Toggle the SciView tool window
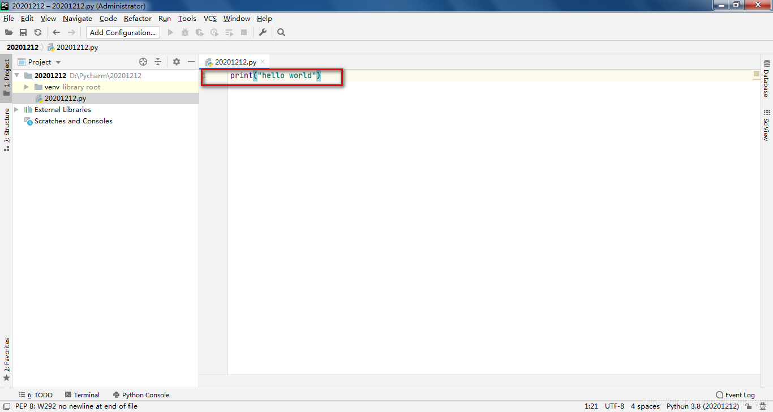Viewport: 773px width, 412px height. click(767, 126)
